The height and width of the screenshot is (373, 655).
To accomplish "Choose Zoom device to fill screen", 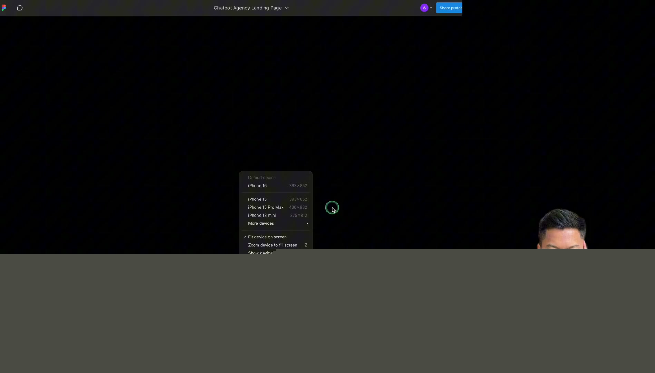I will point(276,245).
